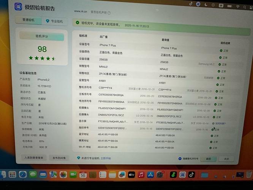Open Mail from the Dock
The width and height of the screenshot is (253, 190).
(43, 174)
